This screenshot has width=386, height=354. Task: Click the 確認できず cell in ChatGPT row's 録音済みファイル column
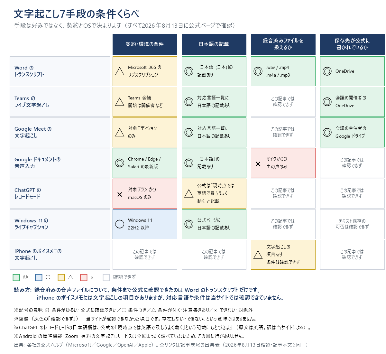283,193
